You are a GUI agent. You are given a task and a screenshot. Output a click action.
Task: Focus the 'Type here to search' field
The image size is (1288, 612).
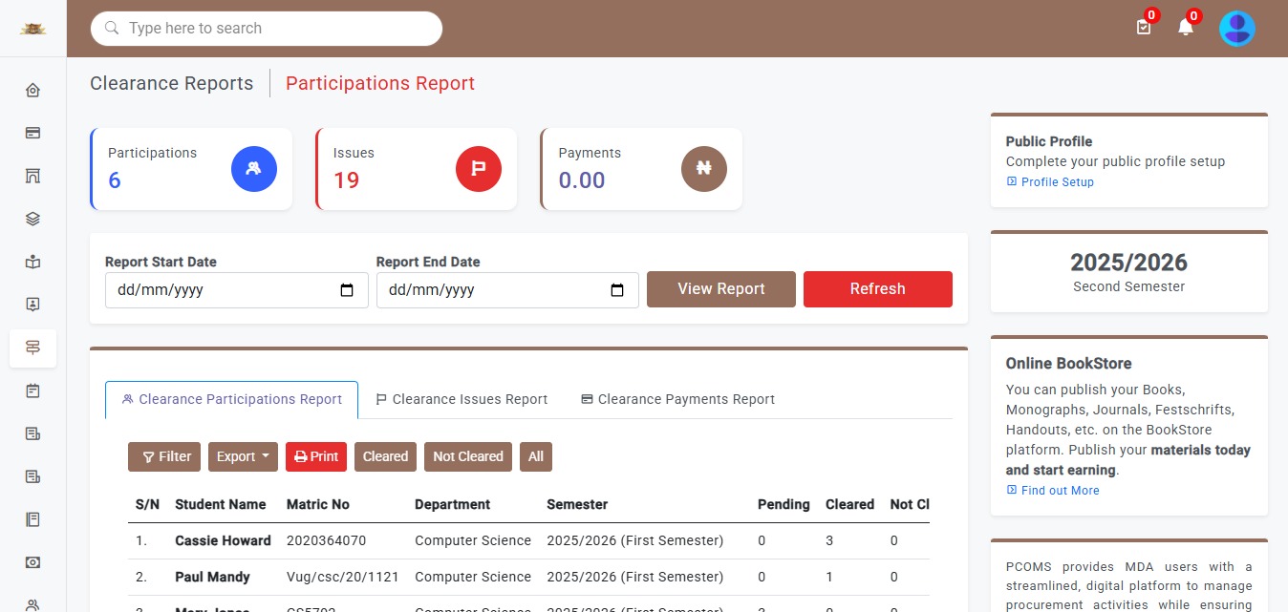(277, 29)
